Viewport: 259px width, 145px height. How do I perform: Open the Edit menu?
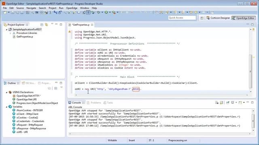point(11,8)
